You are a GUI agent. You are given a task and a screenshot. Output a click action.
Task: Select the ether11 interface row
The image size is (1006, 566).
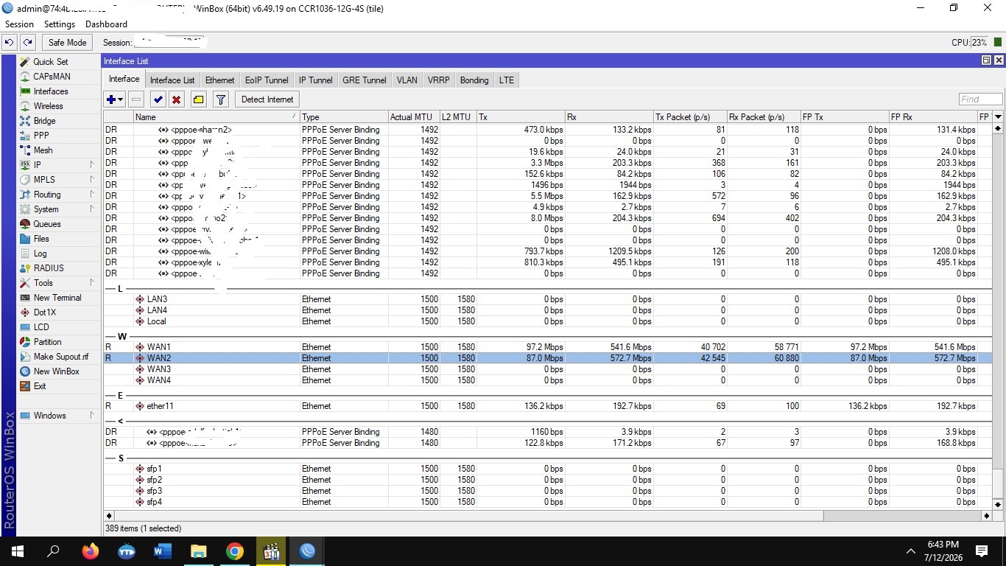[x=548, y=406]
